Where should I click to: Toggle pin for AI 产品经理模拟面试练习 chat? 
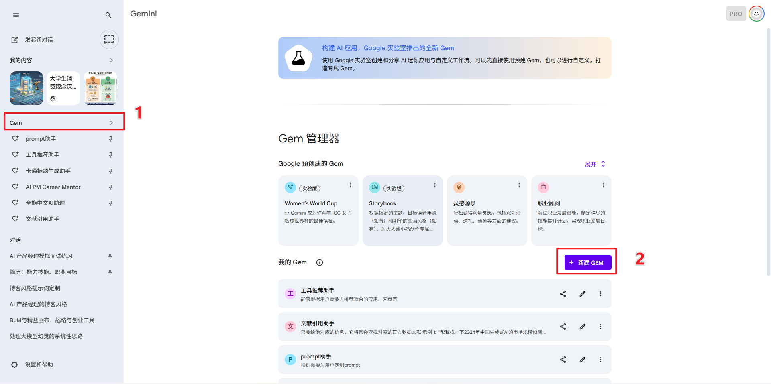point(110,256)
